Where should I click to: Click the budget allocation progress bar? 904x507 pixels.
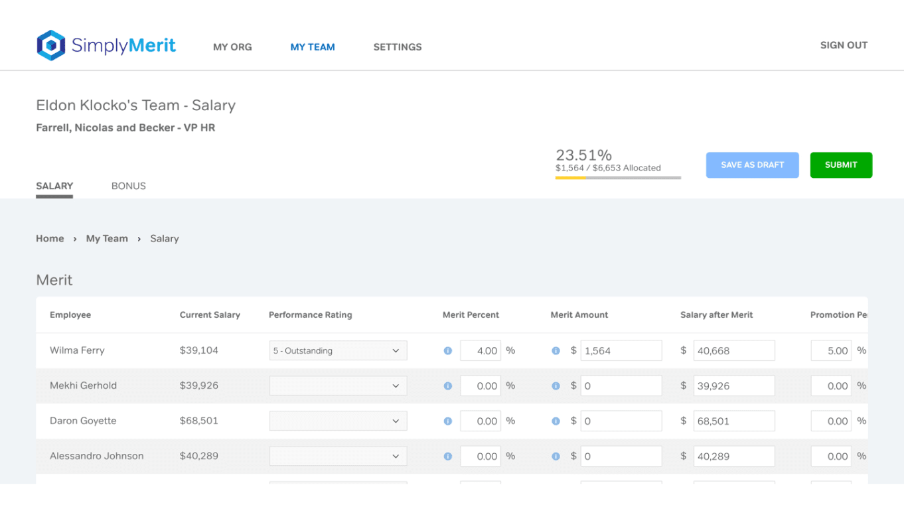(618, 178)
